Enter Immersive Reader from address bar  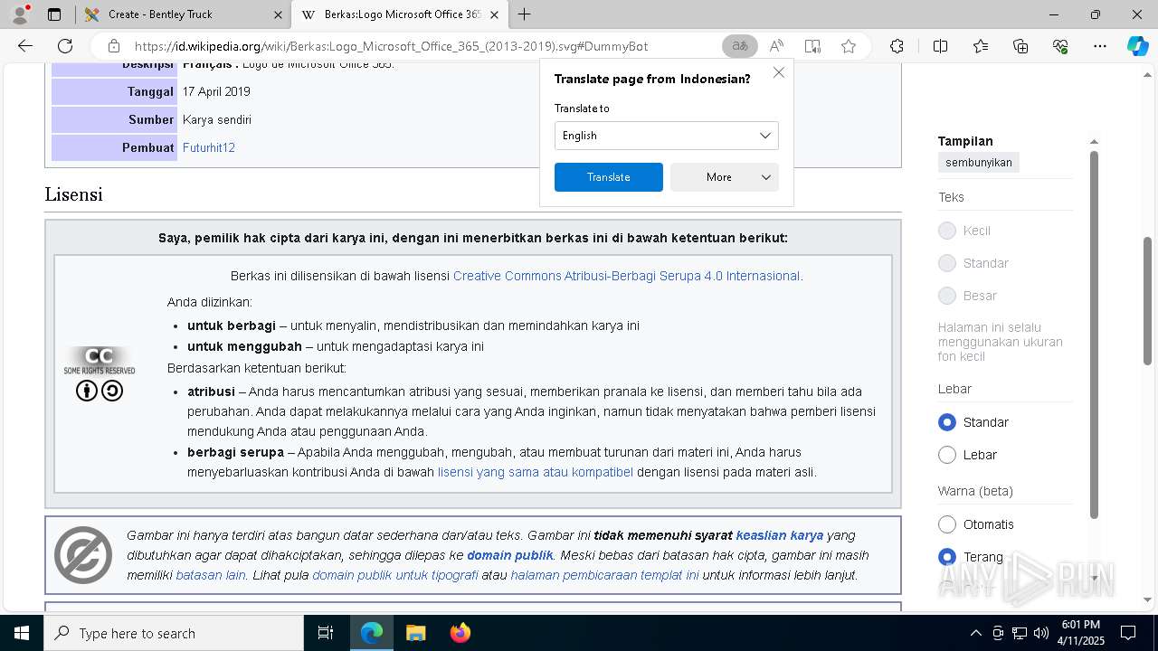click(812, 46)
